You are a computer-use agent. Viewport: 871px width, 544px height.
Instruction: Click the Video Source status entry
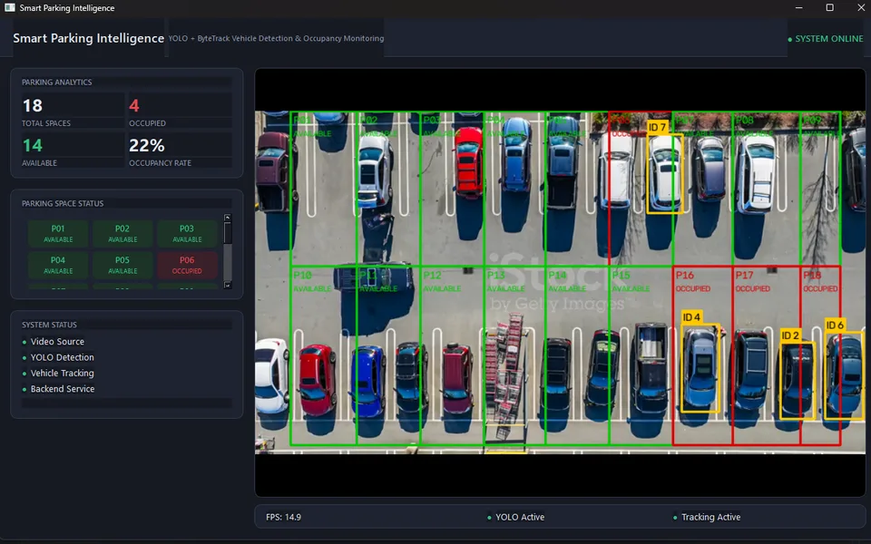click(54, 342)
